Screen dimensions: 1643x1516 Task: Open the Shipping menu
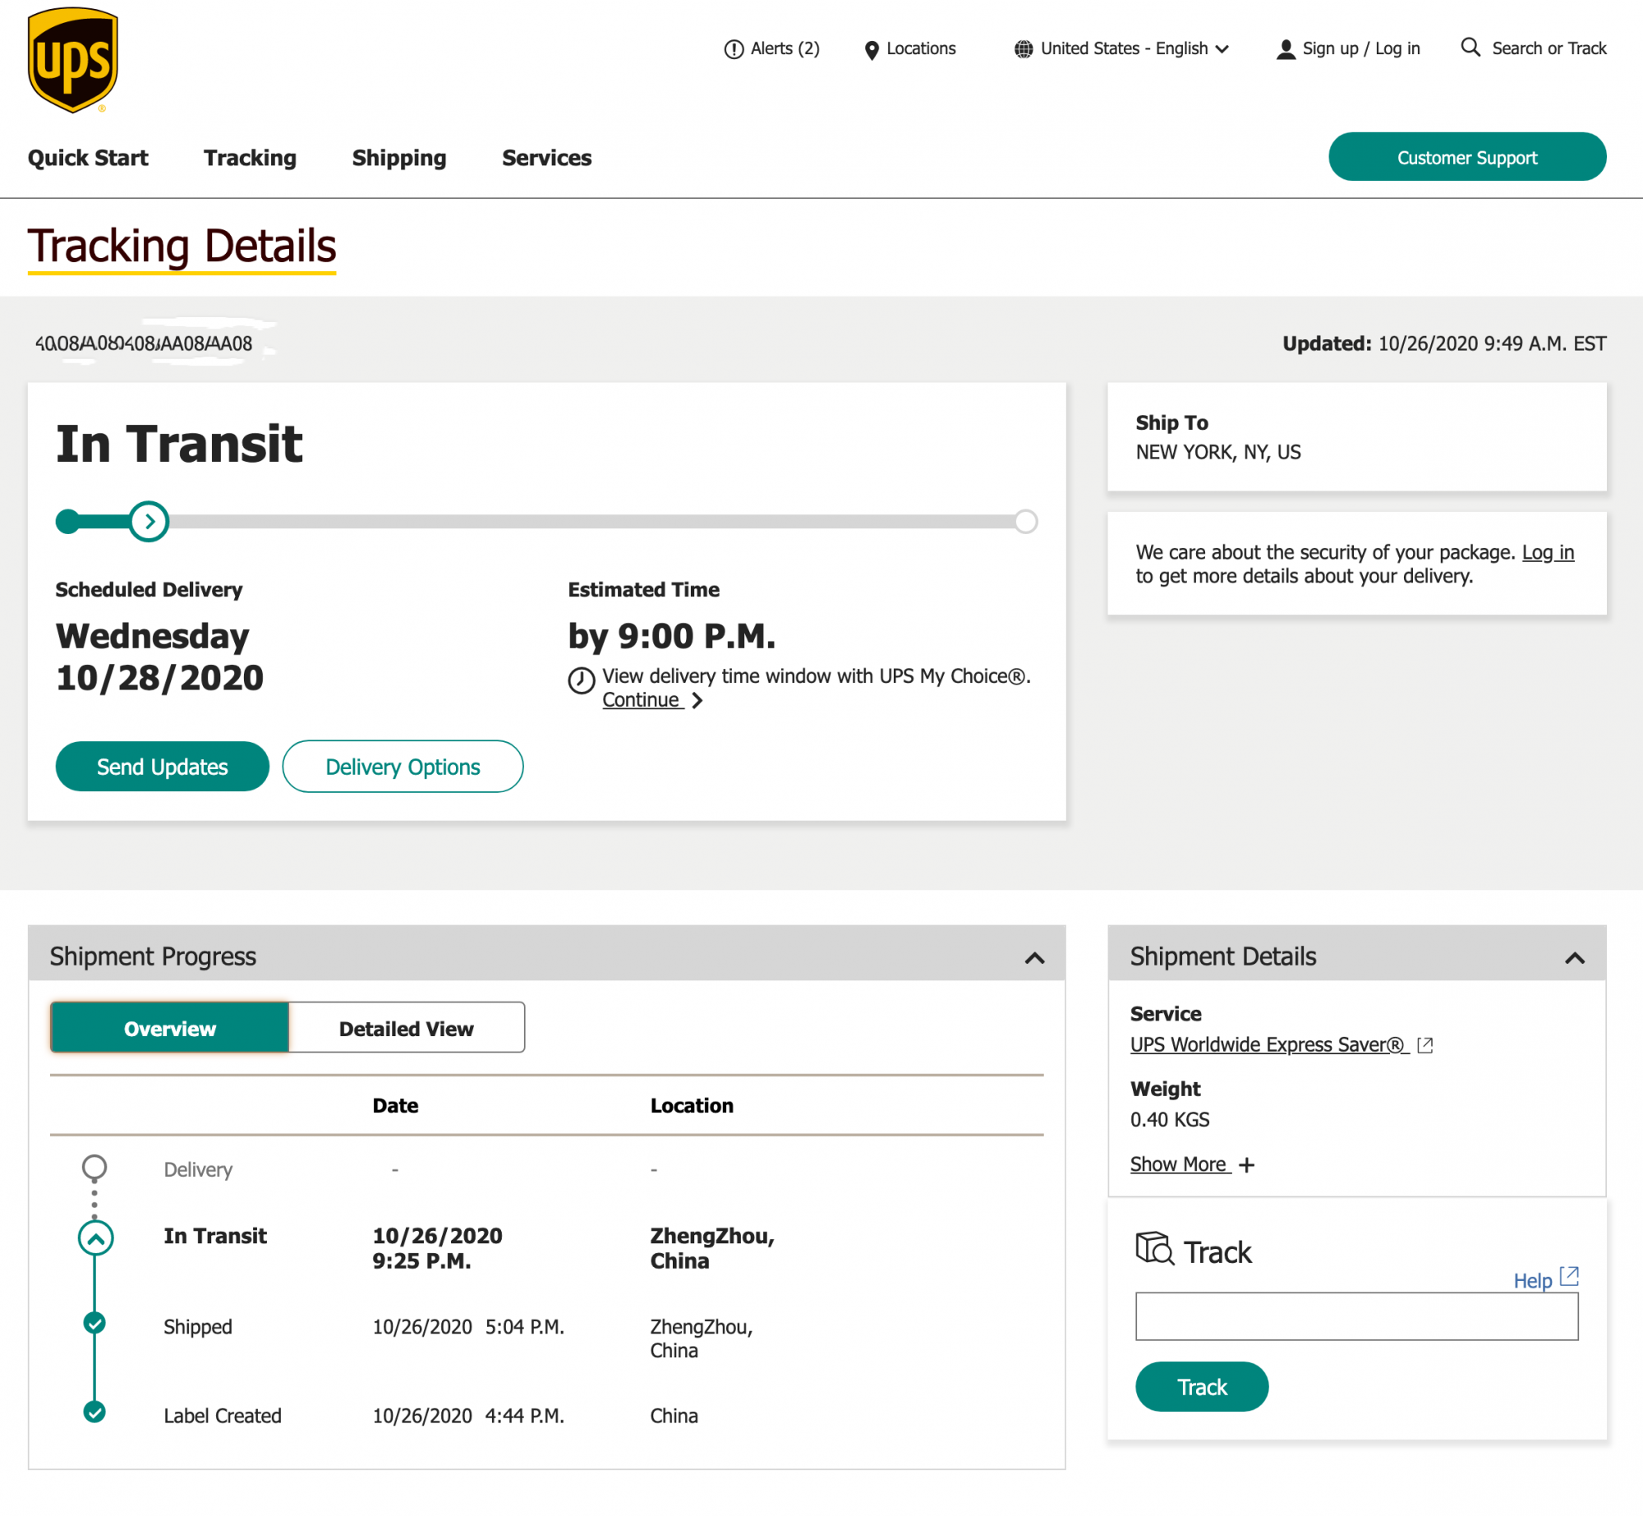399,158
